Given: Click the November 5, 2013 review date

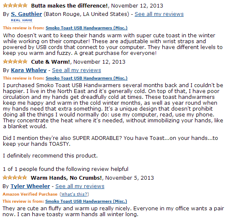Looking at the screenshot, I should click(130, 178).
